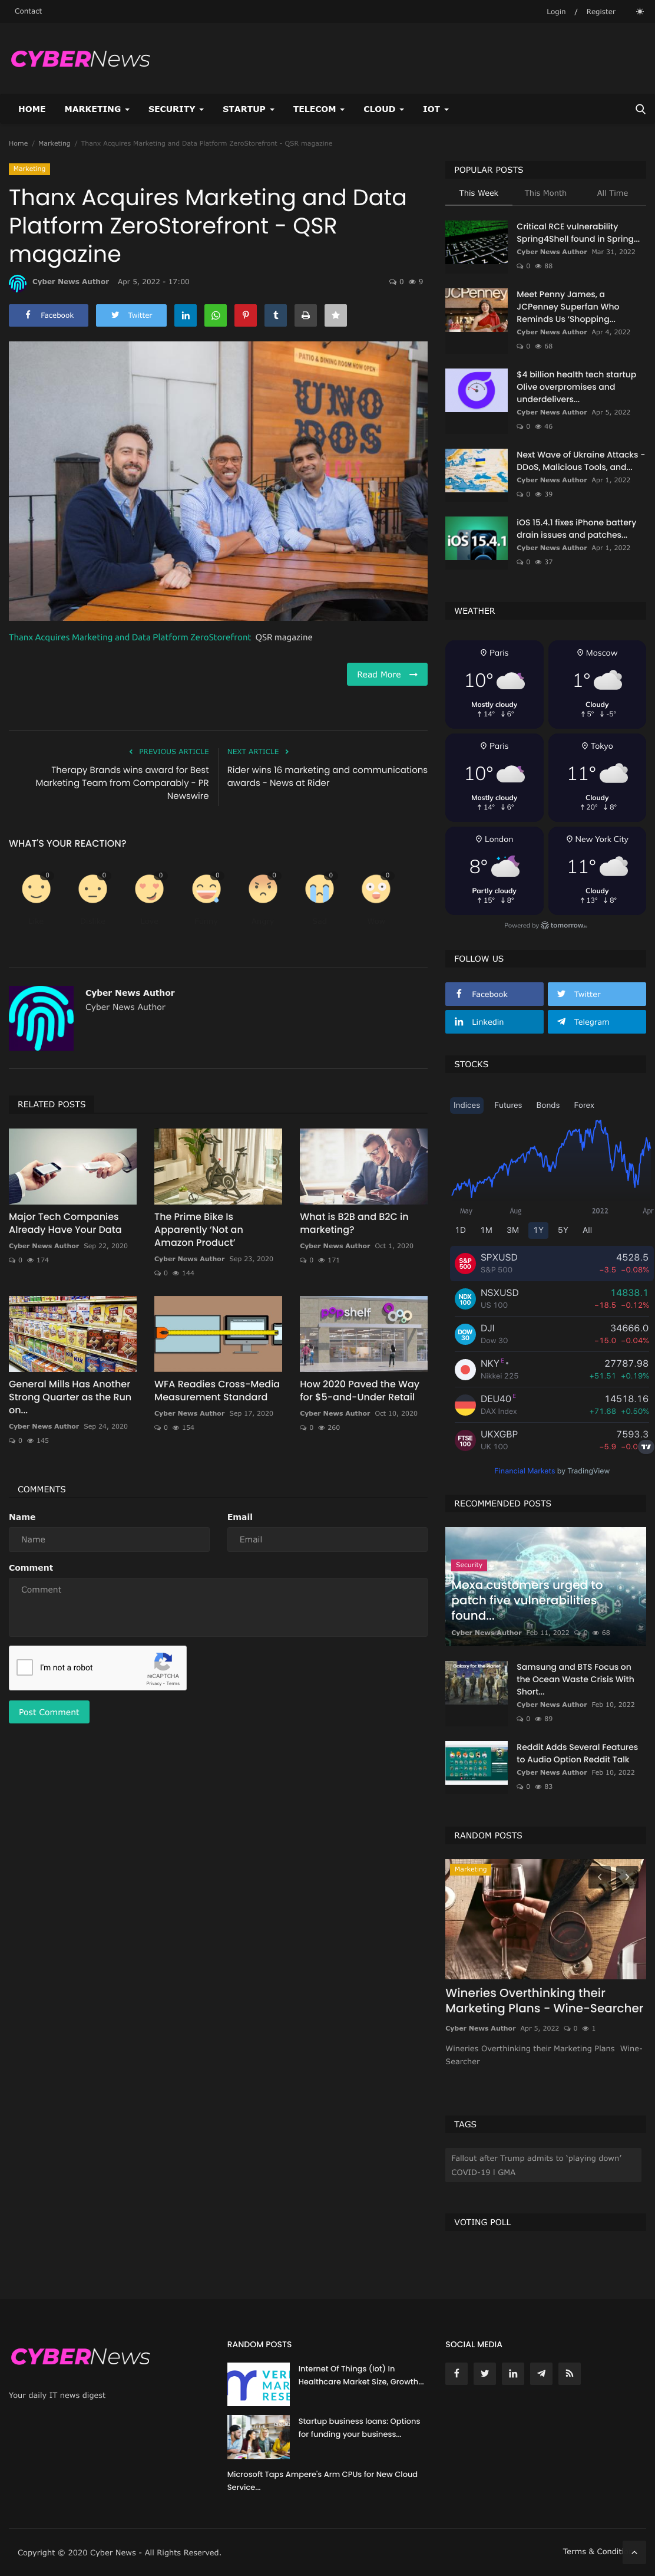This screenshot has height=2576, width=655.
Task: Open the Register link
Action: pos(601,12)
